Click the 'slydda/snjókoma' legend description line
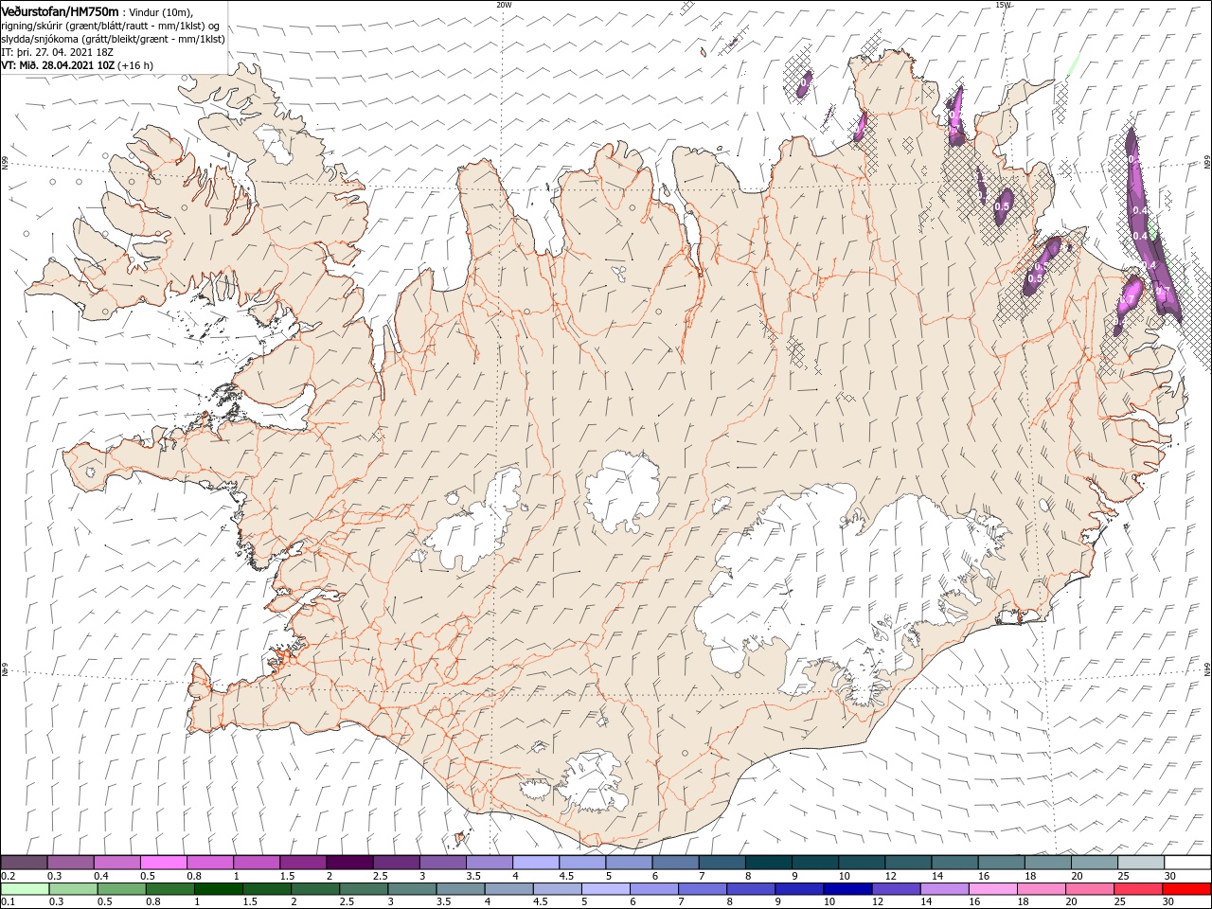 point(113,39)
